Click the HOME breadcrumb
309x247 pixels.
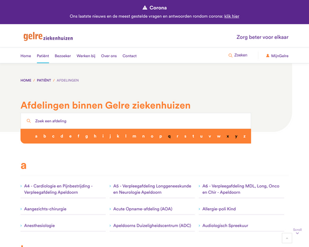tap(26, 81)
